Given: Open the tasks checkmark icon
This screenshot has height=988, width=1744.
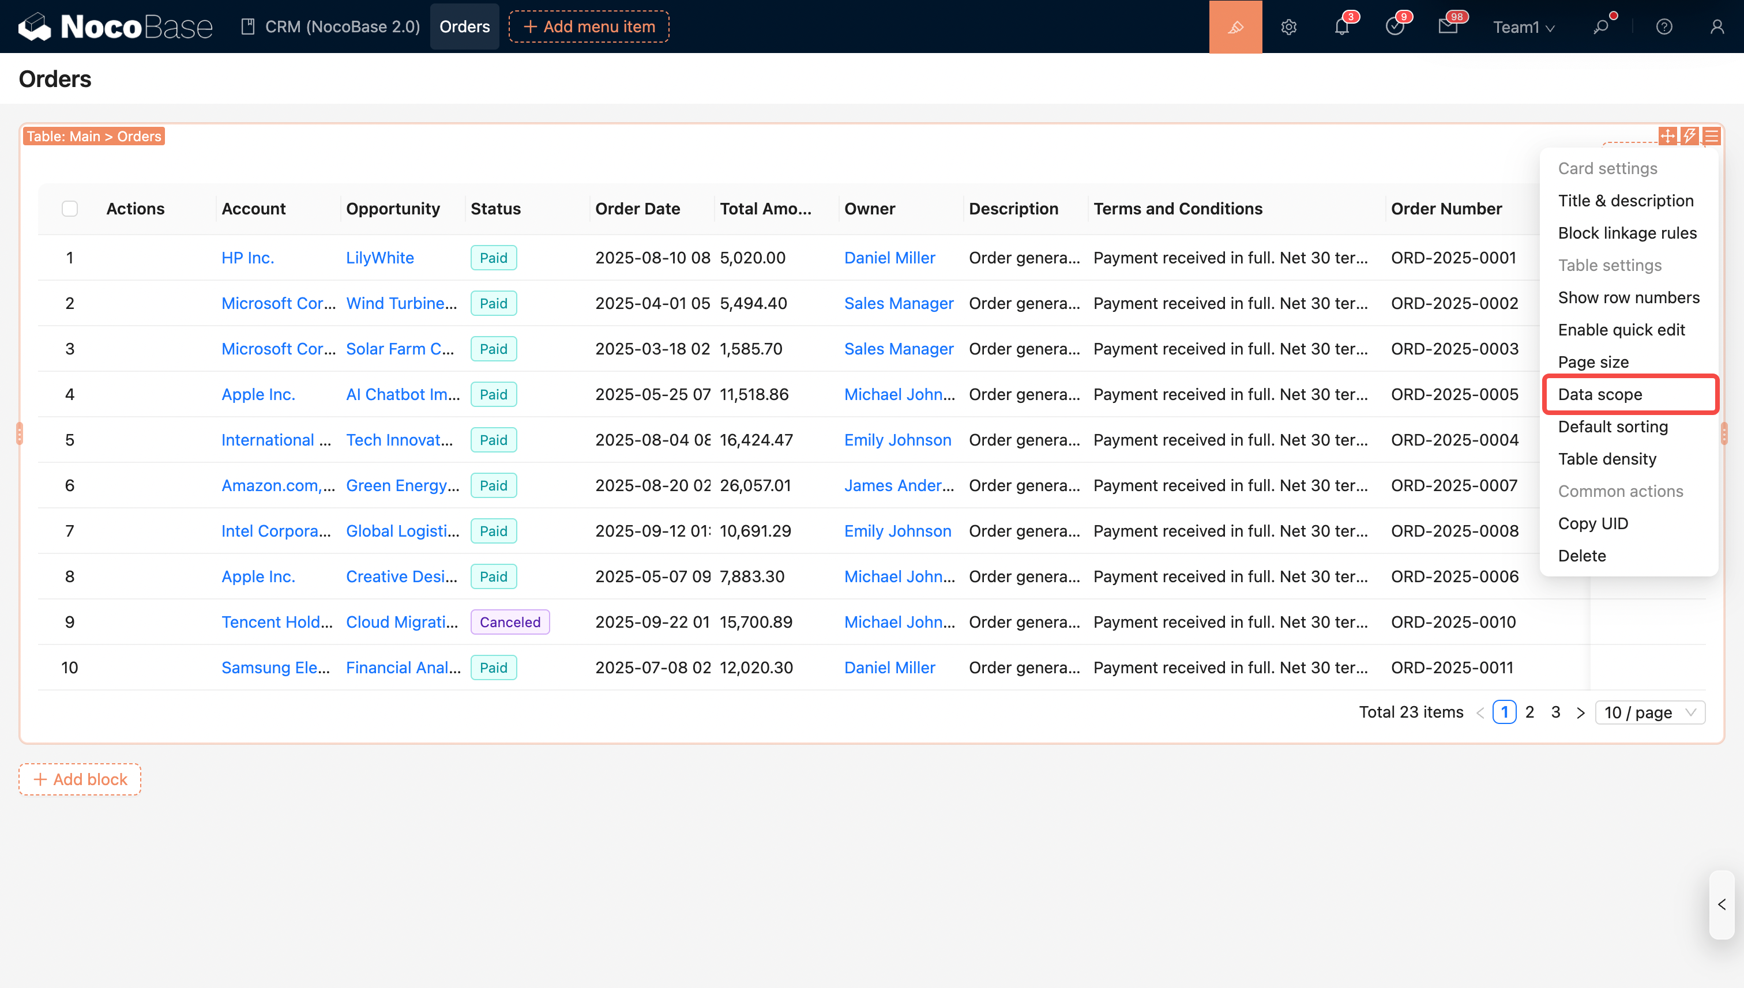Looking at the screenshot, I should [1395, 27].
